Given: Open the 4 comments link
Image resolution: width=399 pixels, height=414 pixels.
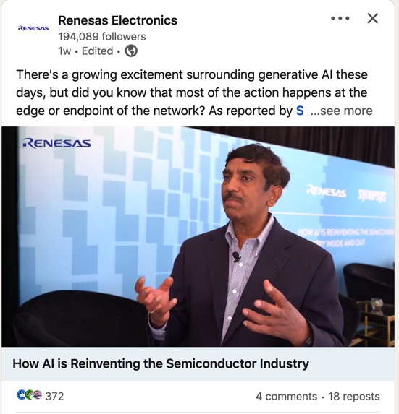Looking at the screenshot, I should (x=286, y=397).
